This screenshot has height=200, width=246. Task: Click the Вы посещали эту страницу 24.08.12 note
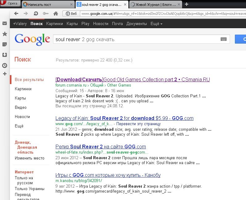[90, 106]
